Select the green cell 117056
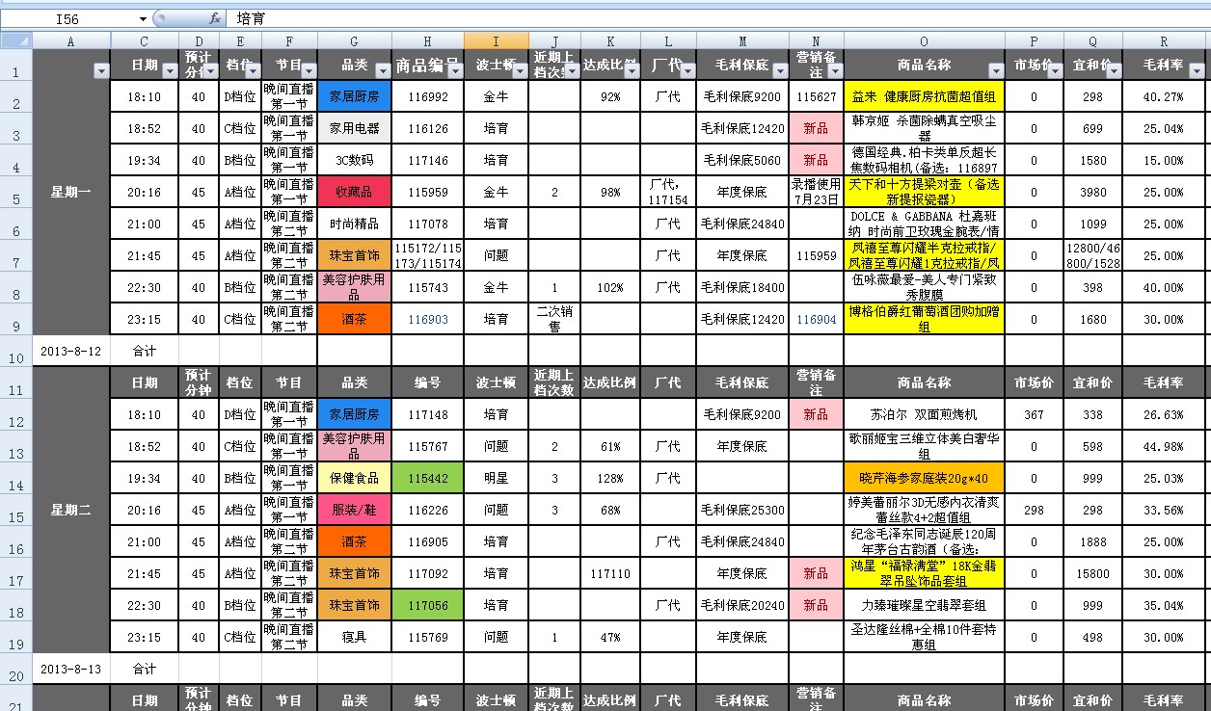 [427, 605]
